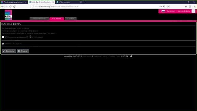Open the Legal notice footer link
Screen dimensions: 197x111
click(x=87, y=56)
